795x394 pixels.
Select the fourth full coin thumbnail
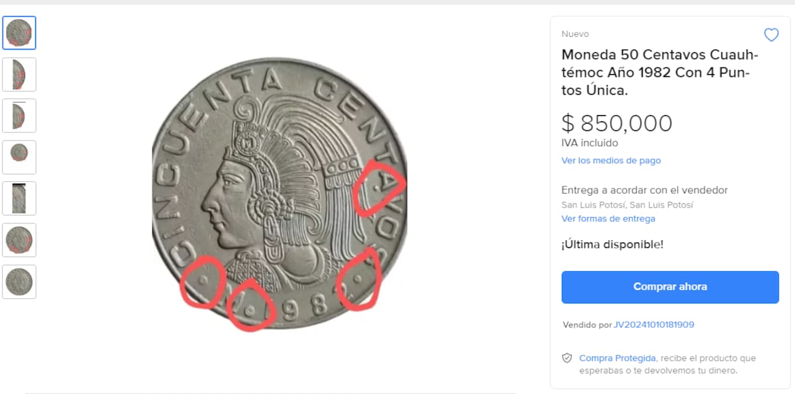pos(19,157)
